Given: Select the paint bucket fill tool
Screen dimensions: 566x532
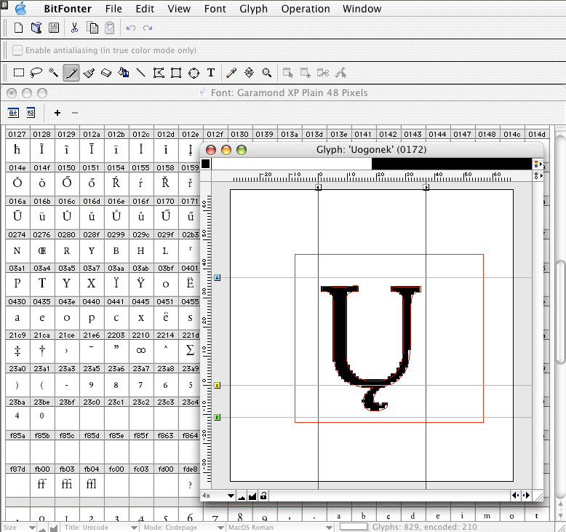Looking at the screenshot, I should click(124, 73).
